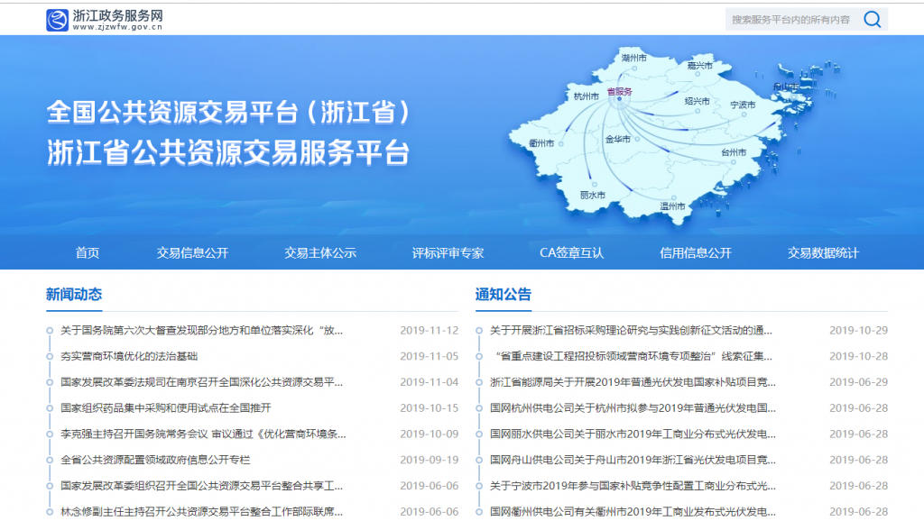This screenshot has height=521, width=924.
Task: Go to 交易主体公示 section
Action: point(320,253)
